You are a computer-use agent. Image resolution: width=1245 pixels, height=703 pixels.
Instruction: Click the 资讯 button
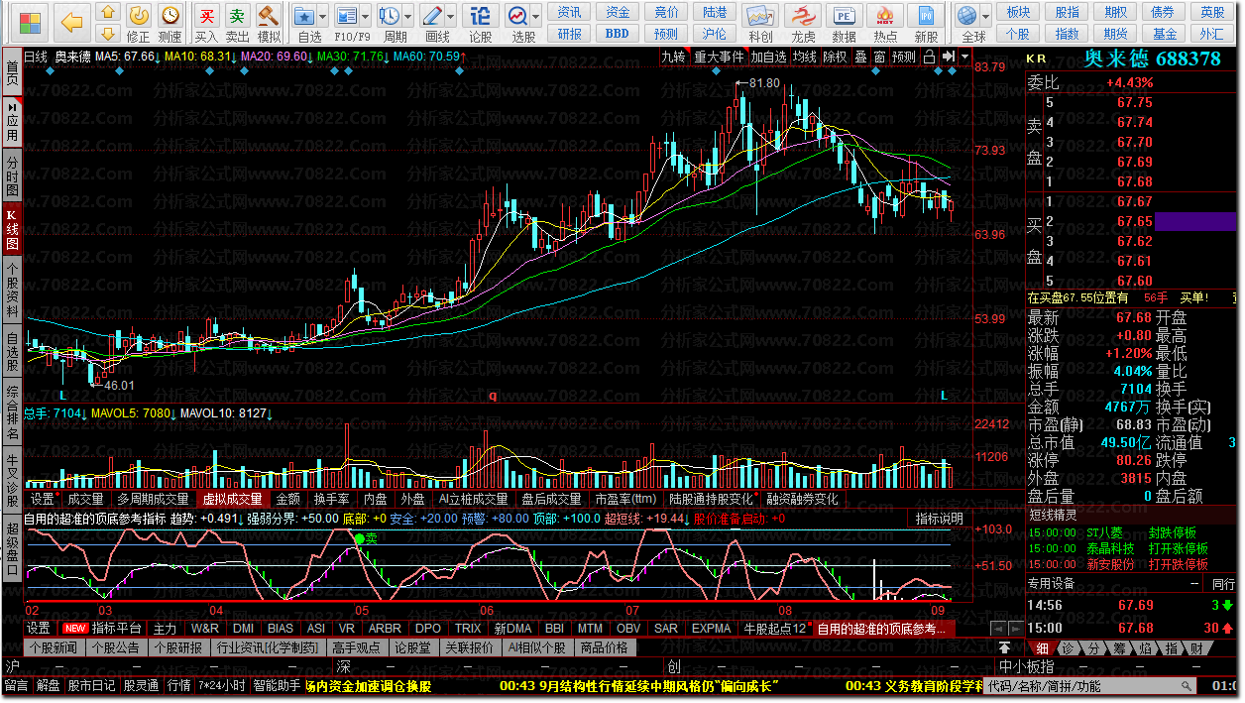[570, 12]
